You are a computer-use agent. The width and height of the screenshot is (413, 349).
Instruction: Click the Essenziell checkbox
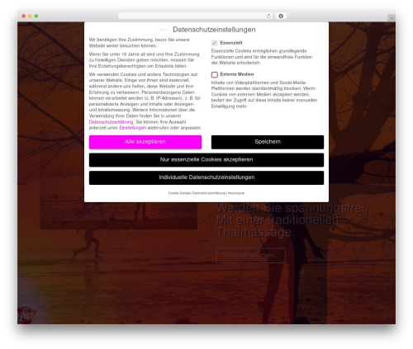[215, 43]
